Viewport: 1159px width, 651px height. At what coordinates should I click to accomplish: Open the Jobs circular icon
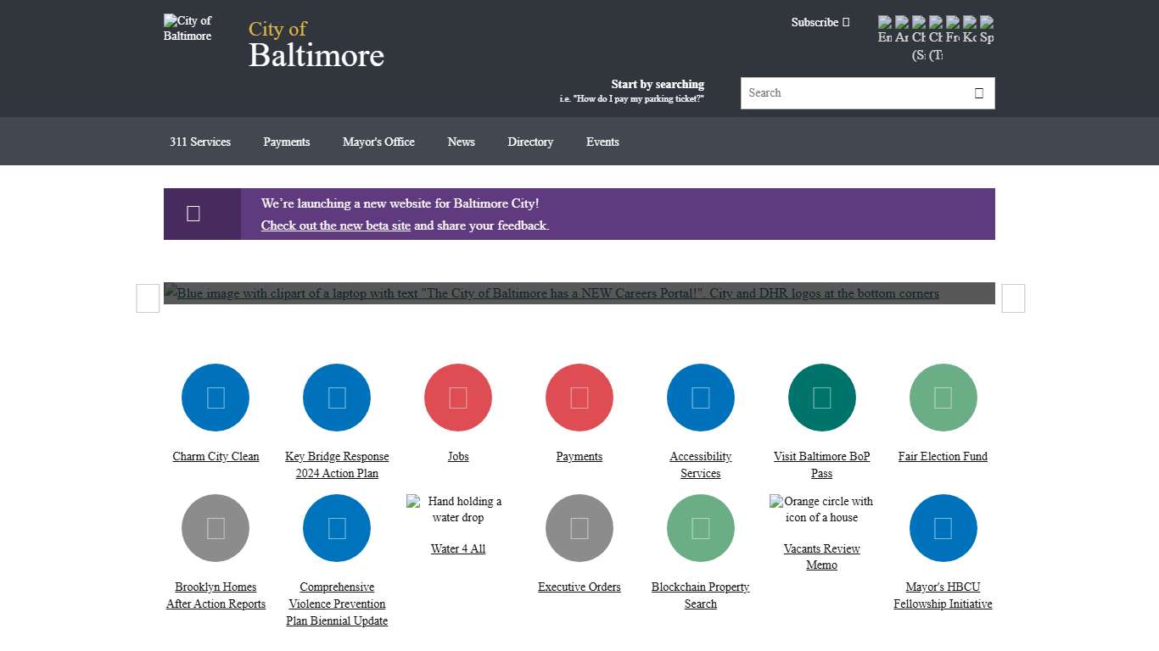coord(458,397)
